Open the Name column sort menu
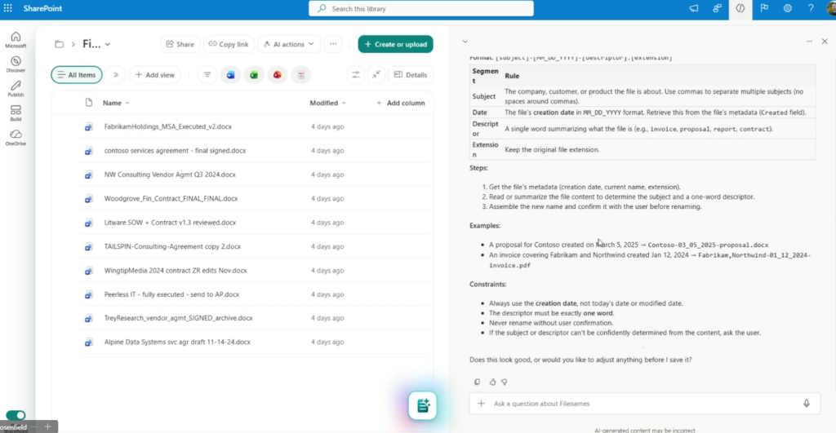 click(x=116, y=103)
